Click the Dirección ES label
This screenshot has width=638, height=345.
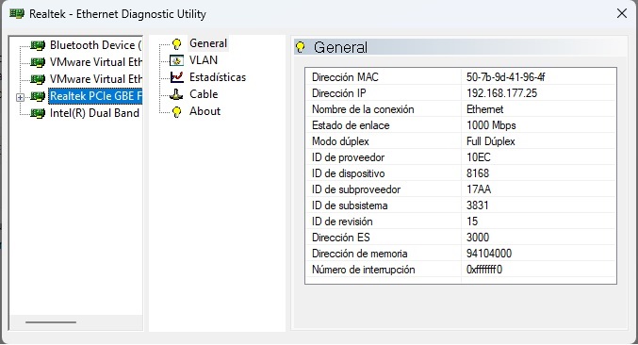[341, 238]
